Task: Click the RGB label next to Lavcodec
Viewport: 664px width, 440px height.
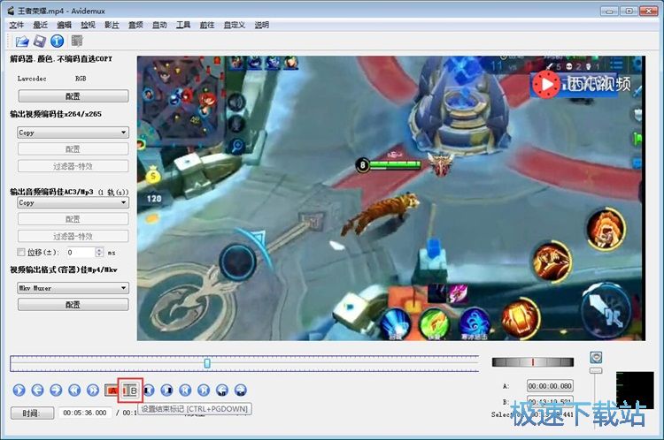Action: pyautogui.click(x=81, y=79)
